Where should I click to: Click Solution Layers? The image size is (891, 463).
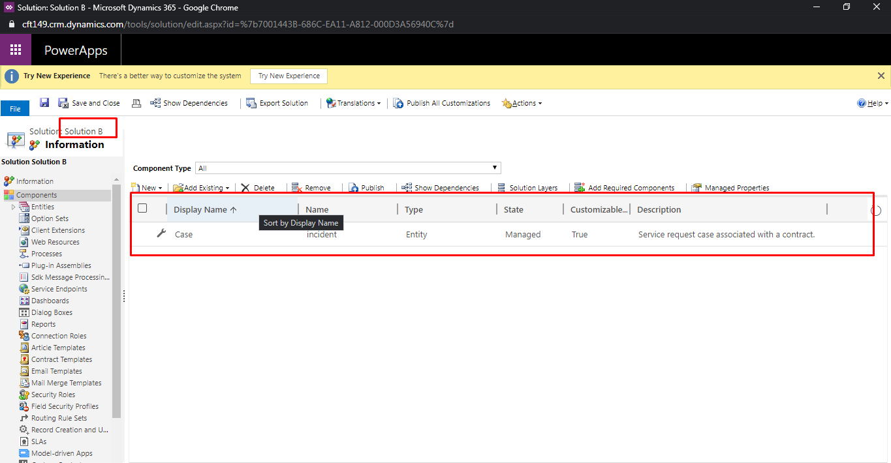[527, 188]
